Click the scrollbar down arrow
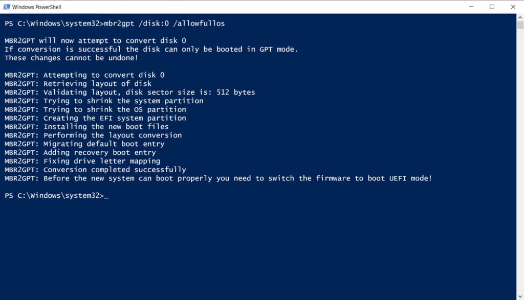Screen dimensions: 524x300 click(x=520, y=296)
